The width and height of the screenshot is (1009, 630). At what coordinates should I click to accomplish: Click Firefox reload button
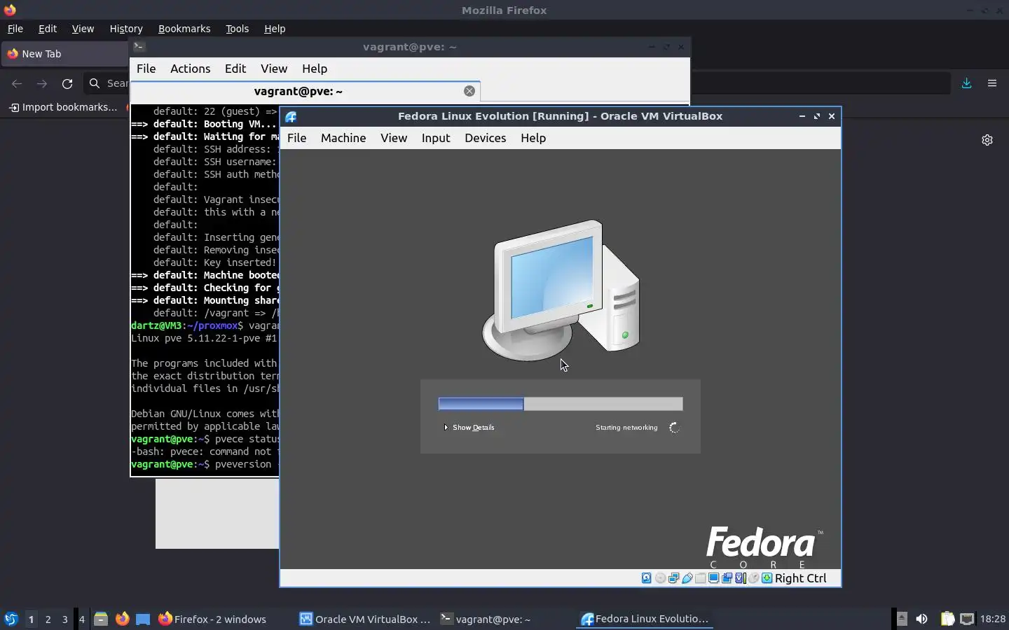click(x=67, y=83)
